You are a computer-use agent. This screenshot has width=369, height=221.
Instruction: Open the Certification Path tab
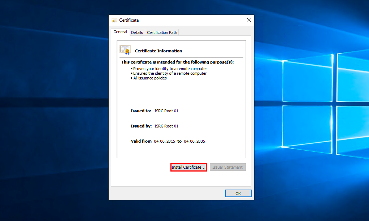click(162, 32)
